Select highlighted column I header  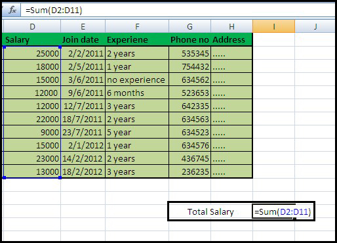point(273,27)
